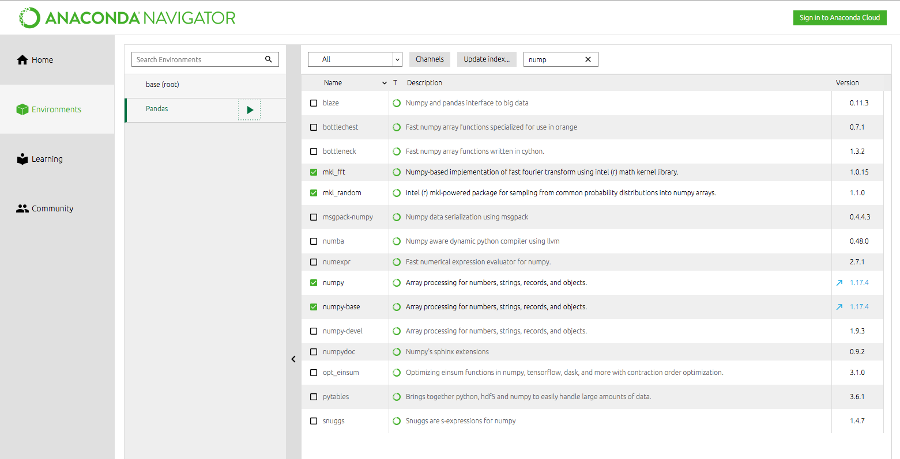This screenshot has height=459, width=900.
Task: Uncheck the numpy package checkbox
Action: point(314,283)
